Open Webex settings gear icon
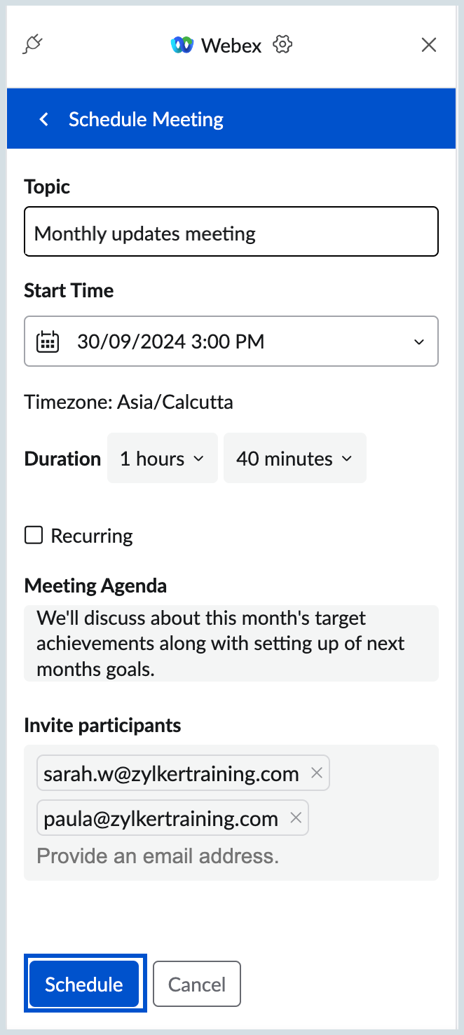Viewport: 464px width, 1035px height. click(x=282, y=45)
